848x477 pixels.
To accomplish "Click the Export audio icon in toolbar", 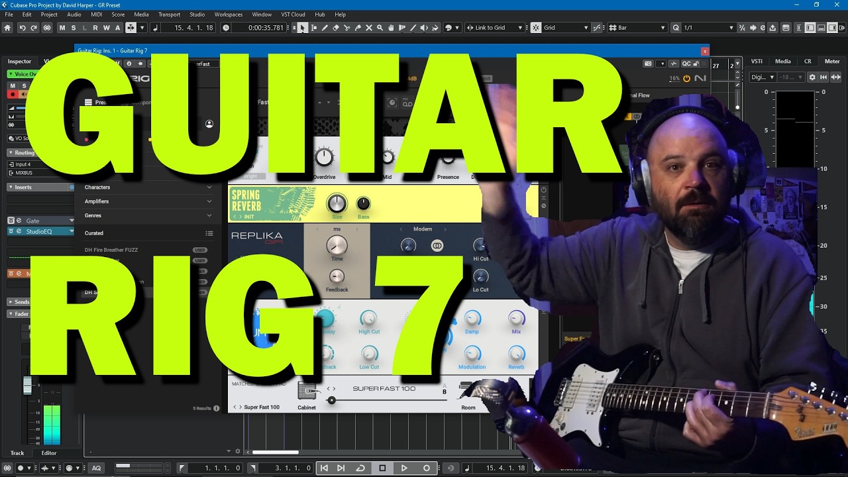I will [772, 28].
